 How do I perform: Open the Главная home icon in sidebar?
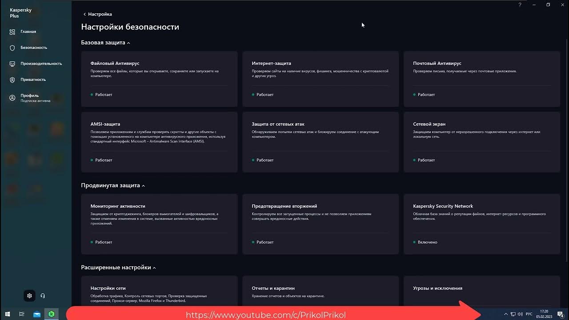12,32
